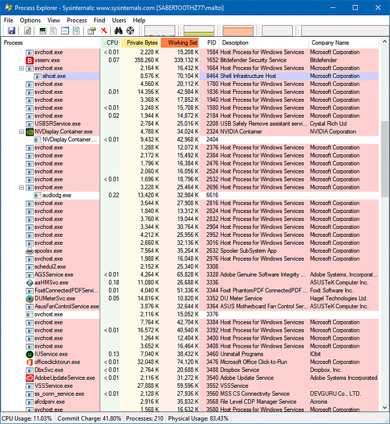This screenshot has width=390, height=424.
Task: Toggle the lower pane toolbar icon
Action: pos(65,31)
